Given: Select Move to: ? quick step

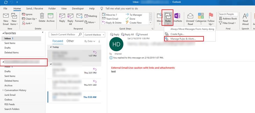Looking at the screenshot, I should pyautogui.click(x=110, y=15).
